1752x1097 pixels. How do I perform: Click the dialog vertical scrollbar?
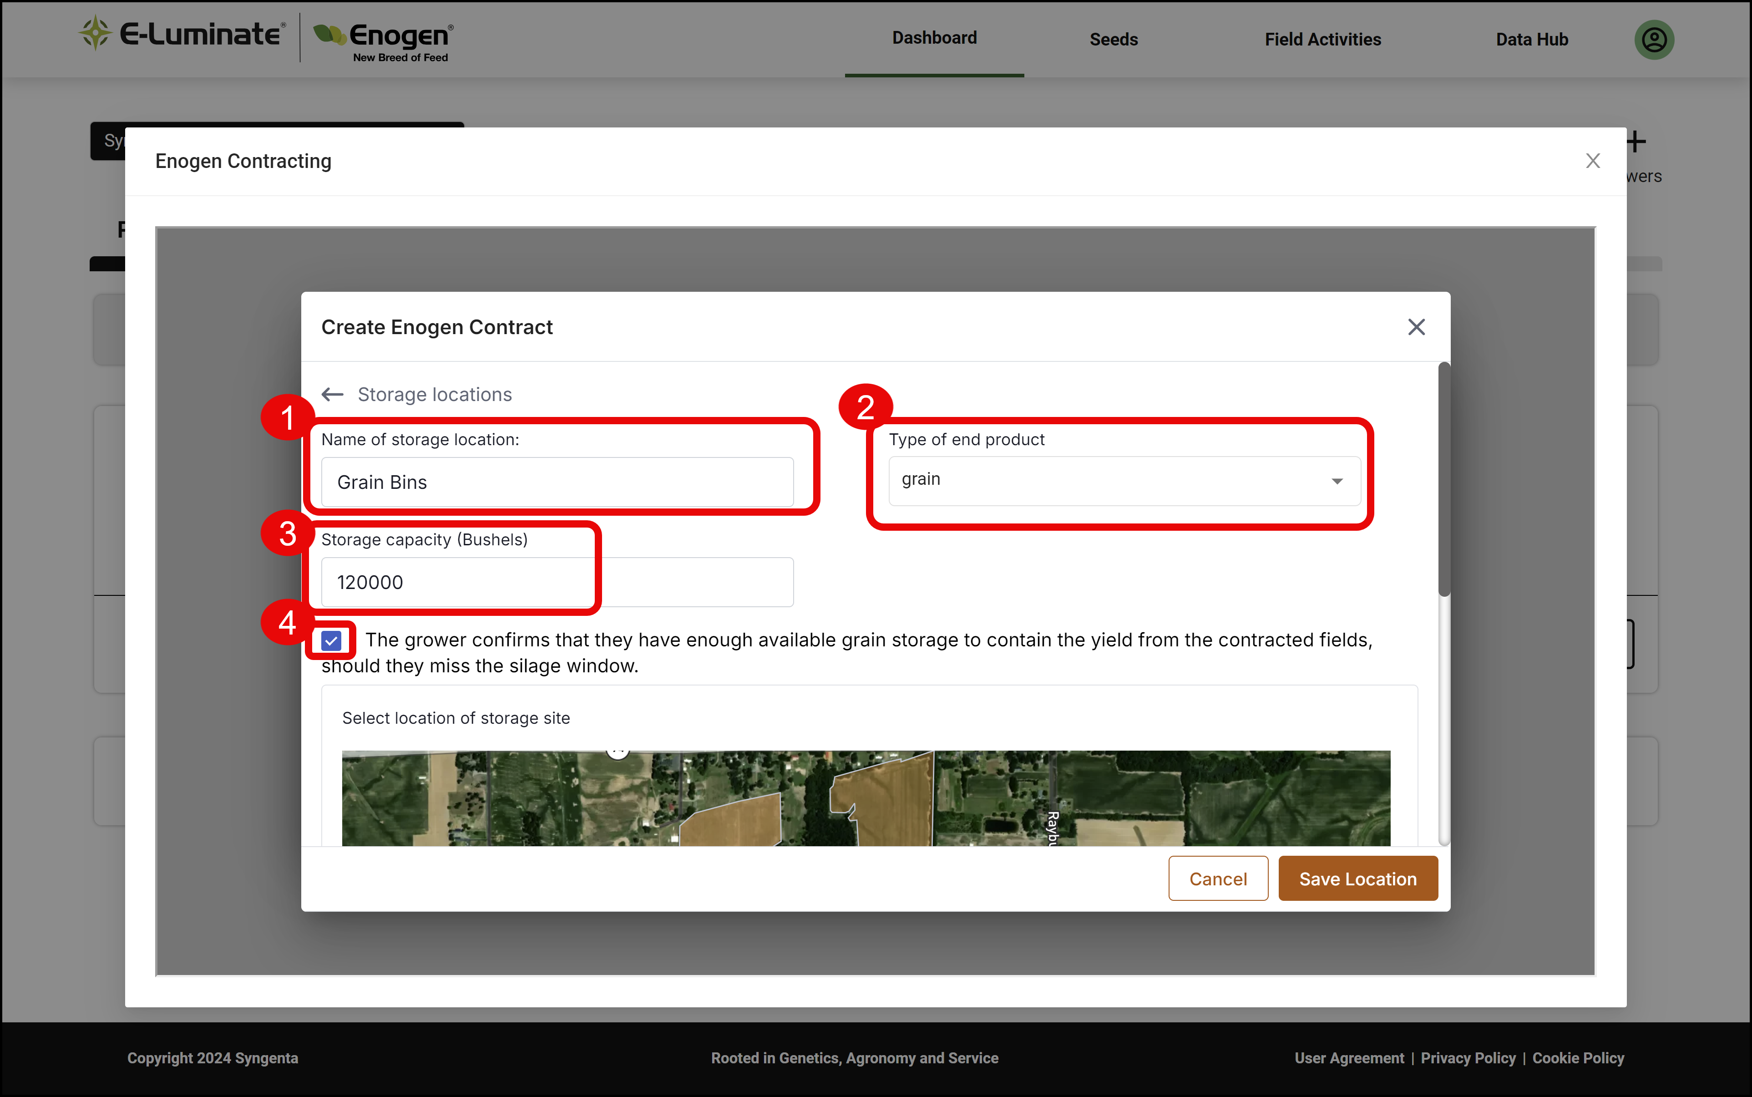[1444, 480]
